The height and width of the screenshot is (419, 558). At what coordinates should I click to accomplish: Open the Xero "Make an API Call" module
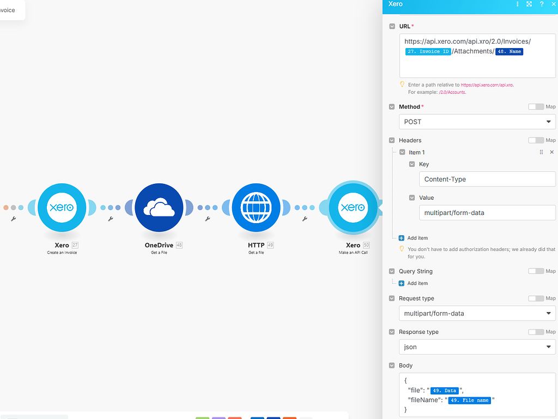click(353, 207)
